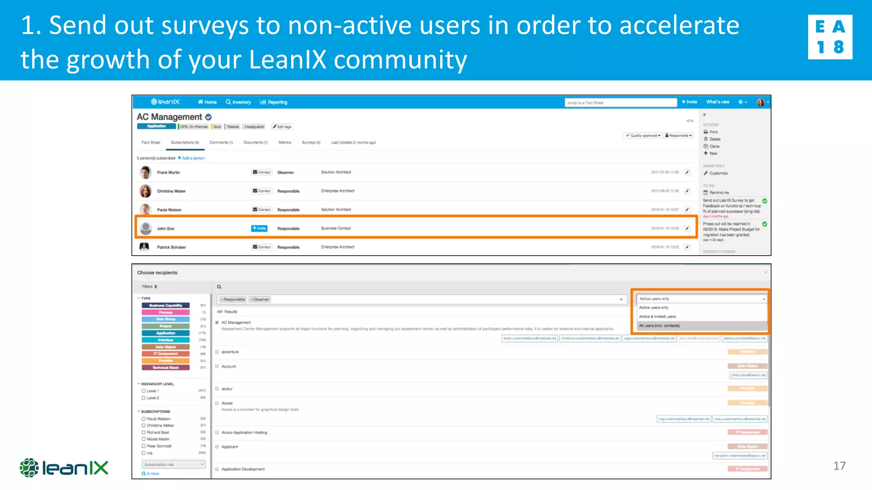Open the Filters sort control in Choose recipients
872x490 pixels.
click(149, 287)
